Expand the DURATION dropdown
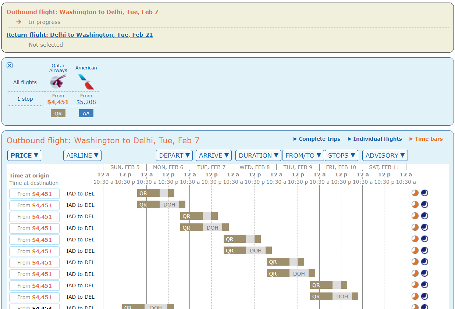 tap(258, 155)
